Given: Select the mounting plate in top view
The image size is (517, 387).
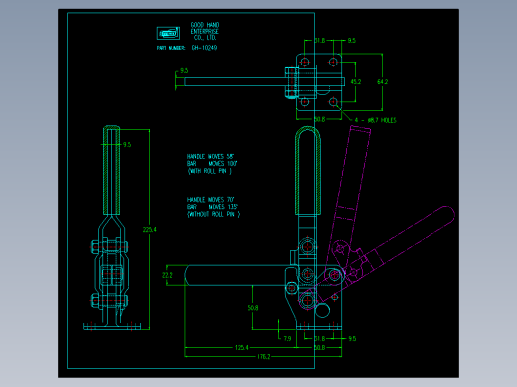Looking at the screenshot, I should pyautogui.click(x=319, y=81).
